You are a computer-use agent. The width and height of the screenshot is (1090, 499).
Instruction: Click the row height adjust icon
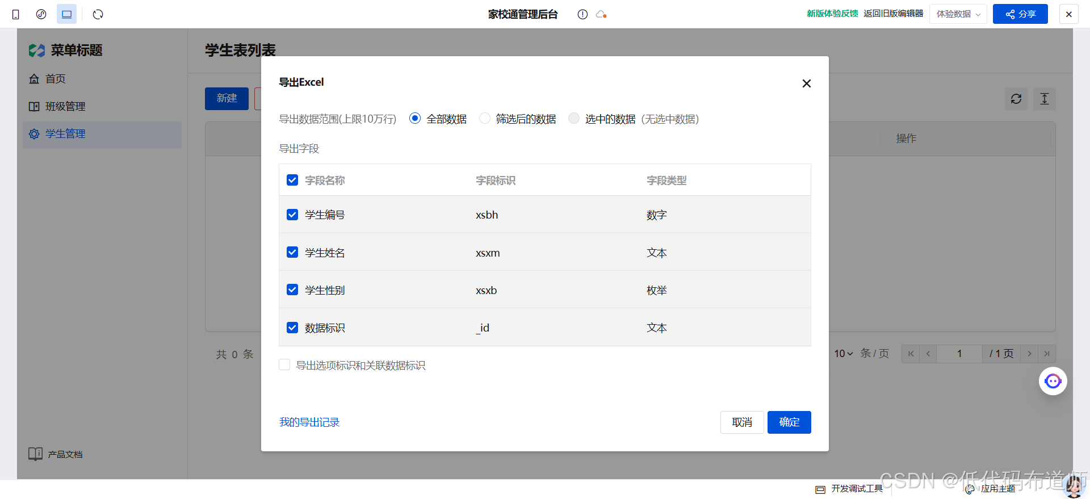[1044, 99]
